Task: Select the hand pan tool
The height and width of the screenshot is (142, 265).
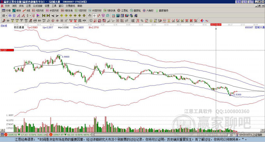Action: coord(90,16)
